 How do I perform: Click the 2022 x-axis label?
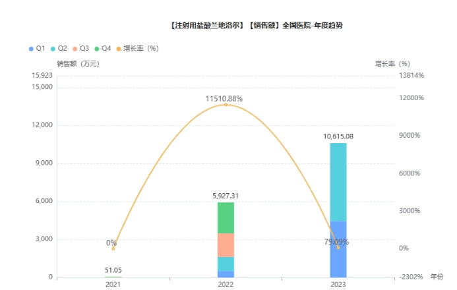226,284
